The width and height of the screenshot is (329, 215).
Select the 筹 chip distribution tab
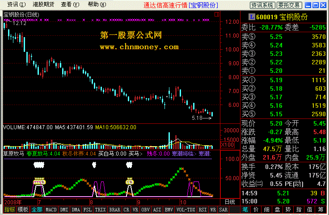click(321, 210)
